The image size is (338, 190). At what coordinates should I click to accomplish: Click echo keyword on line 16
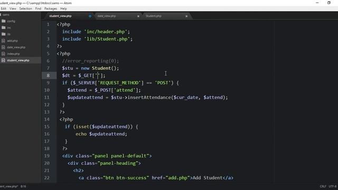[81, 134]
